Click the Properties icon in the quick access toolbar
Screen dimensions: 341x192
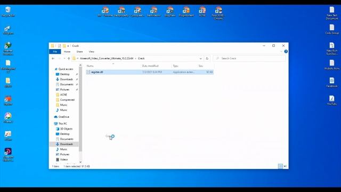(x=59, y=46)
